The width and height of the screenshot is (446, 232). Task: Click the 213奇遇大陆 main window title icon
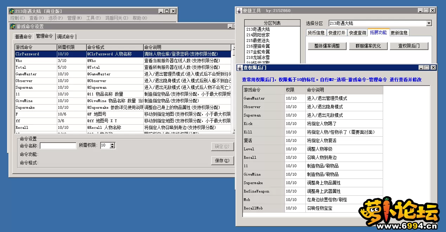pos(12,11)
